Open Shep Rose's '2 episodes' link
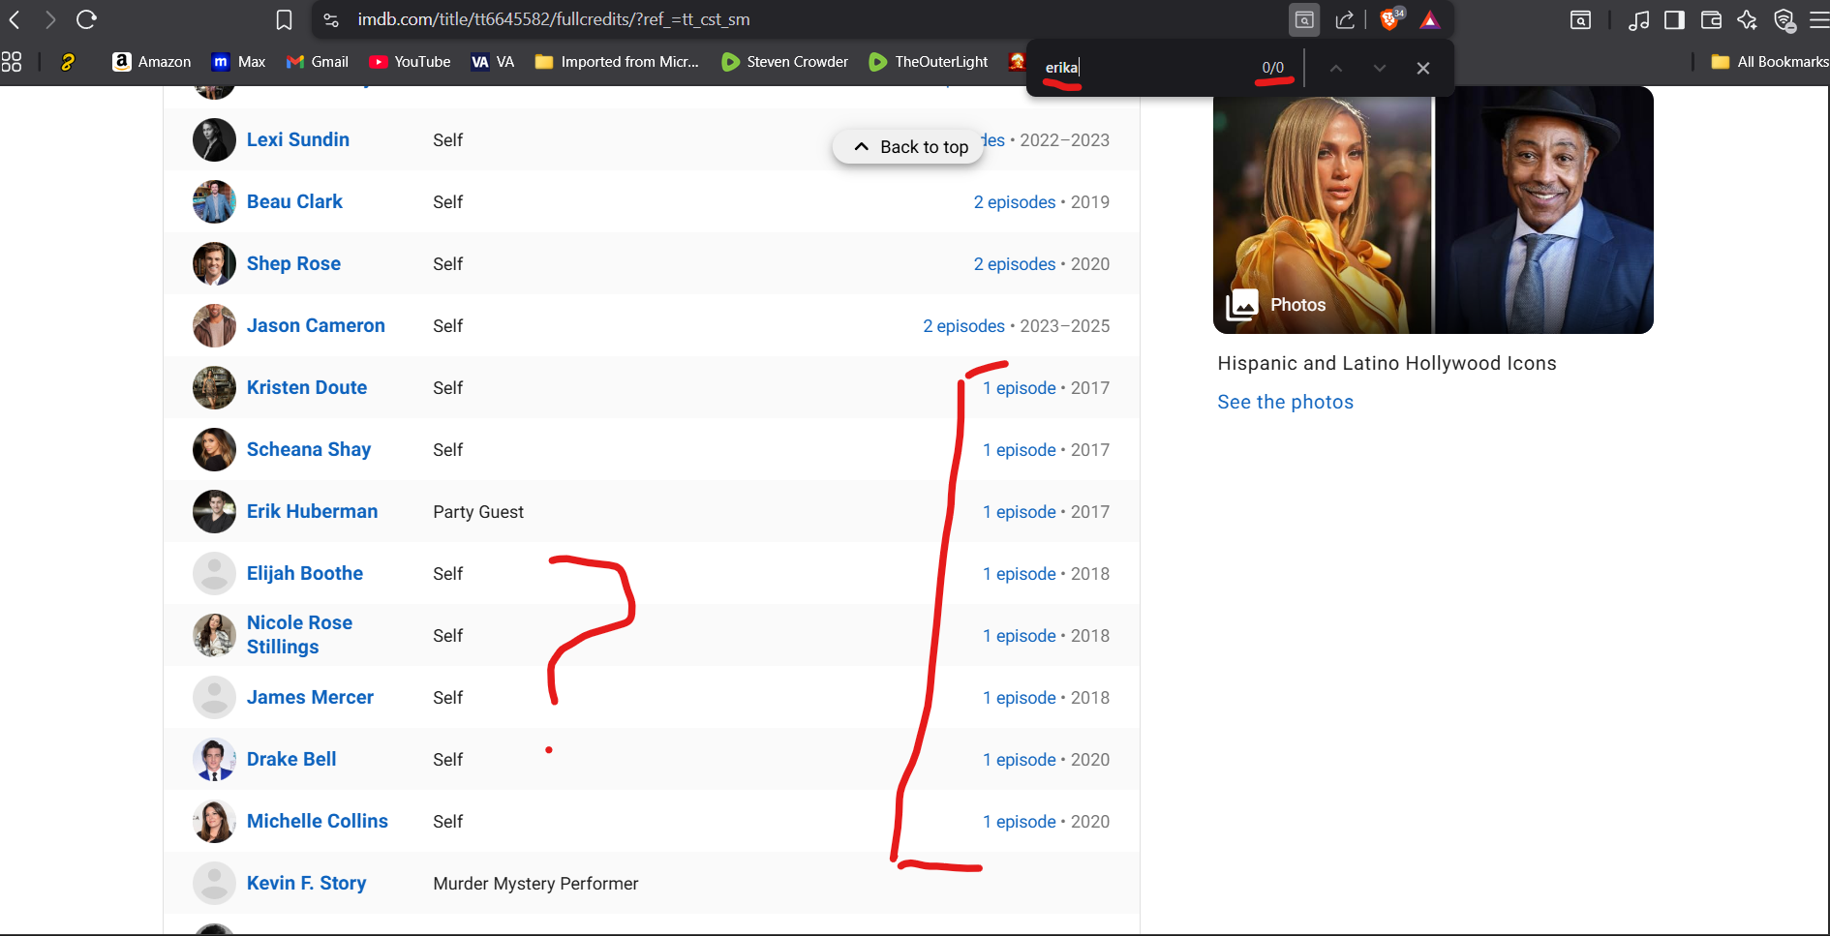The height and width of the screenshot is (936, 1830). 1015,264
